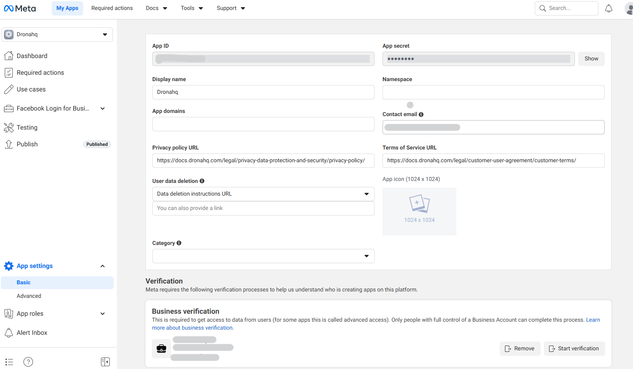Click the Privacy policy URL field
Image resolution: width=633 pixels, height=369 pixels.
(263, 161)
